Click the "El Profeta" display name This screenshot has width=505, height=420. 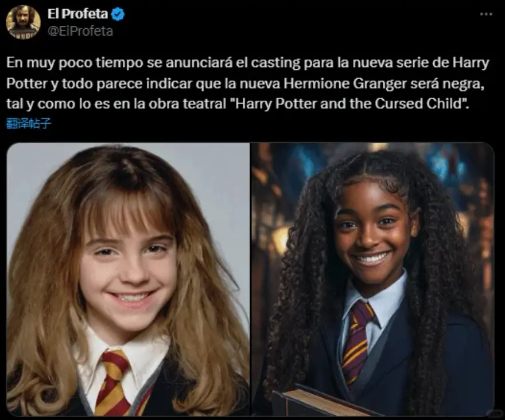(77, 14)
